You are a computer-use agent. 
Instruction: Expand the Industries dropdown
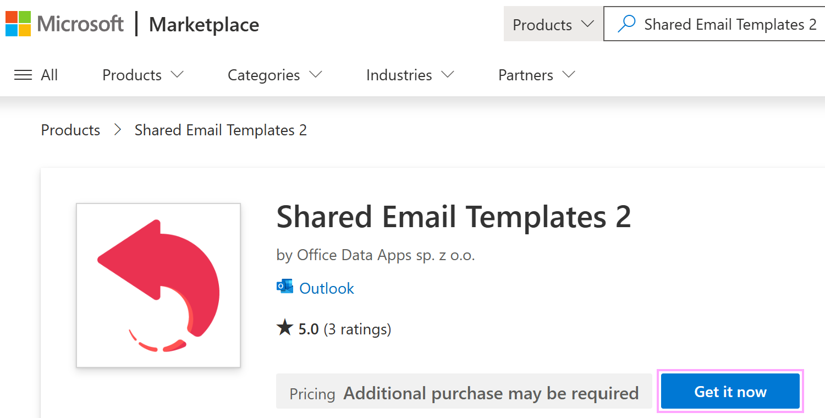click(410, 75)
